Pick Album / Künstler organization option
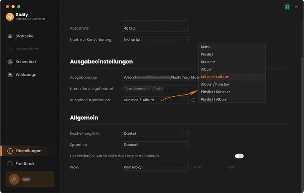This screenshot has height=193, width=304. click(215, 84)
